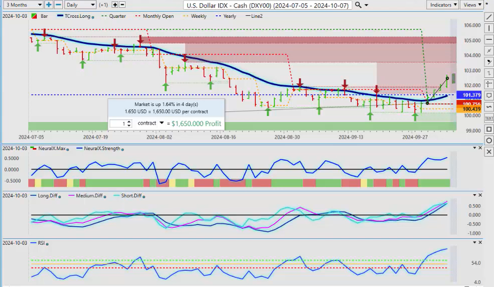
Task: Click the 2024-08-16 date axis label
Action: pyautogui.click(x=223, y=137)
